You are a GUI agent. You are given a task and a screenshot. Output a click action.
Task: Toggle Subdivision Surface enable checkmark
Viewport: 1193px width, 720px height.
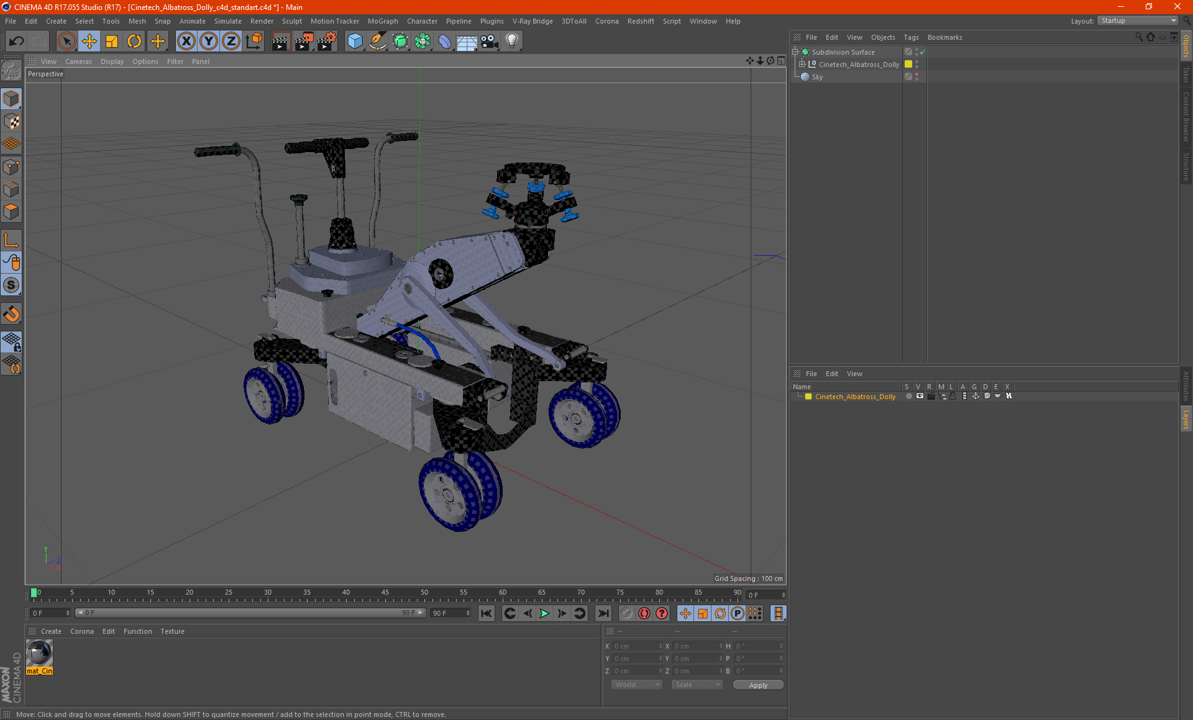pyautogui.click(x=923, y=52)
